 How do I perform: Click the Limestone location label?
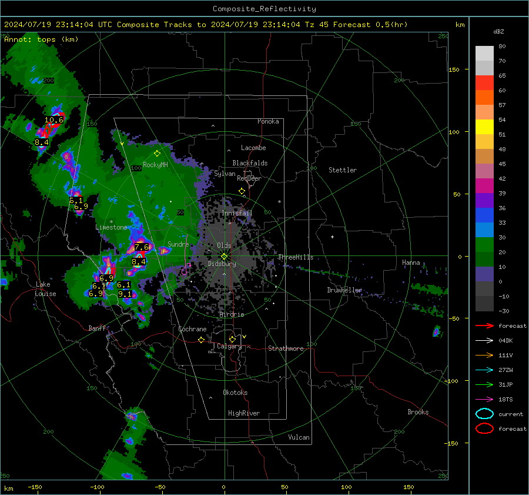pyautogui.click(x=111, y=227)
